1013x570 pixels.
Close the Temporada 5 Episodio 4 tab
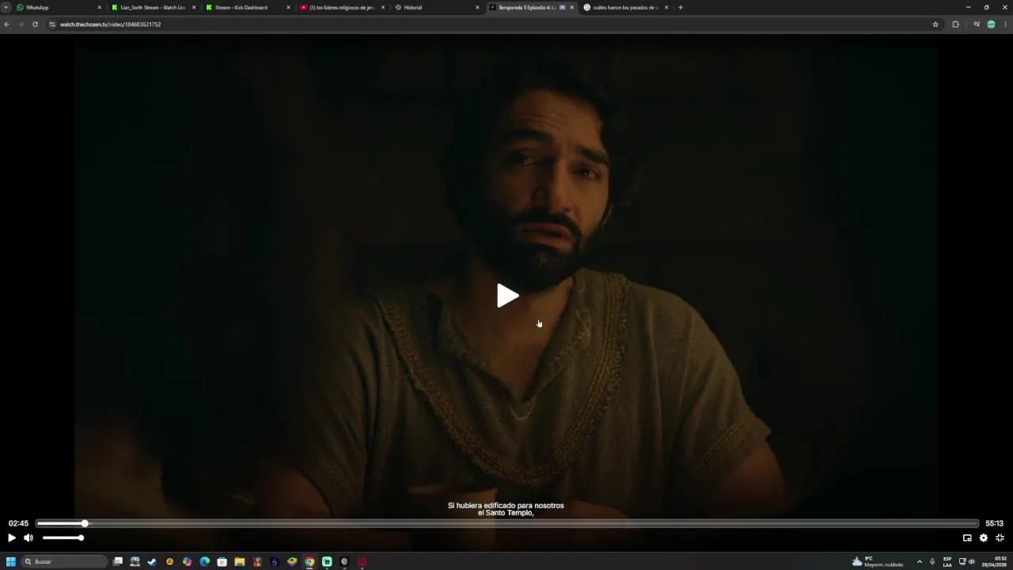[x=572, y=7]
